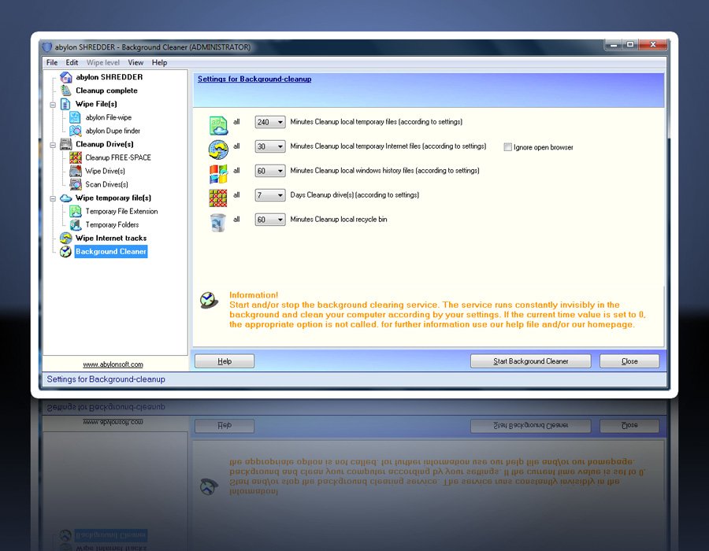Collapse the Cleanup Drive(s) tree node
709x551 pixels.
[53, 145]
